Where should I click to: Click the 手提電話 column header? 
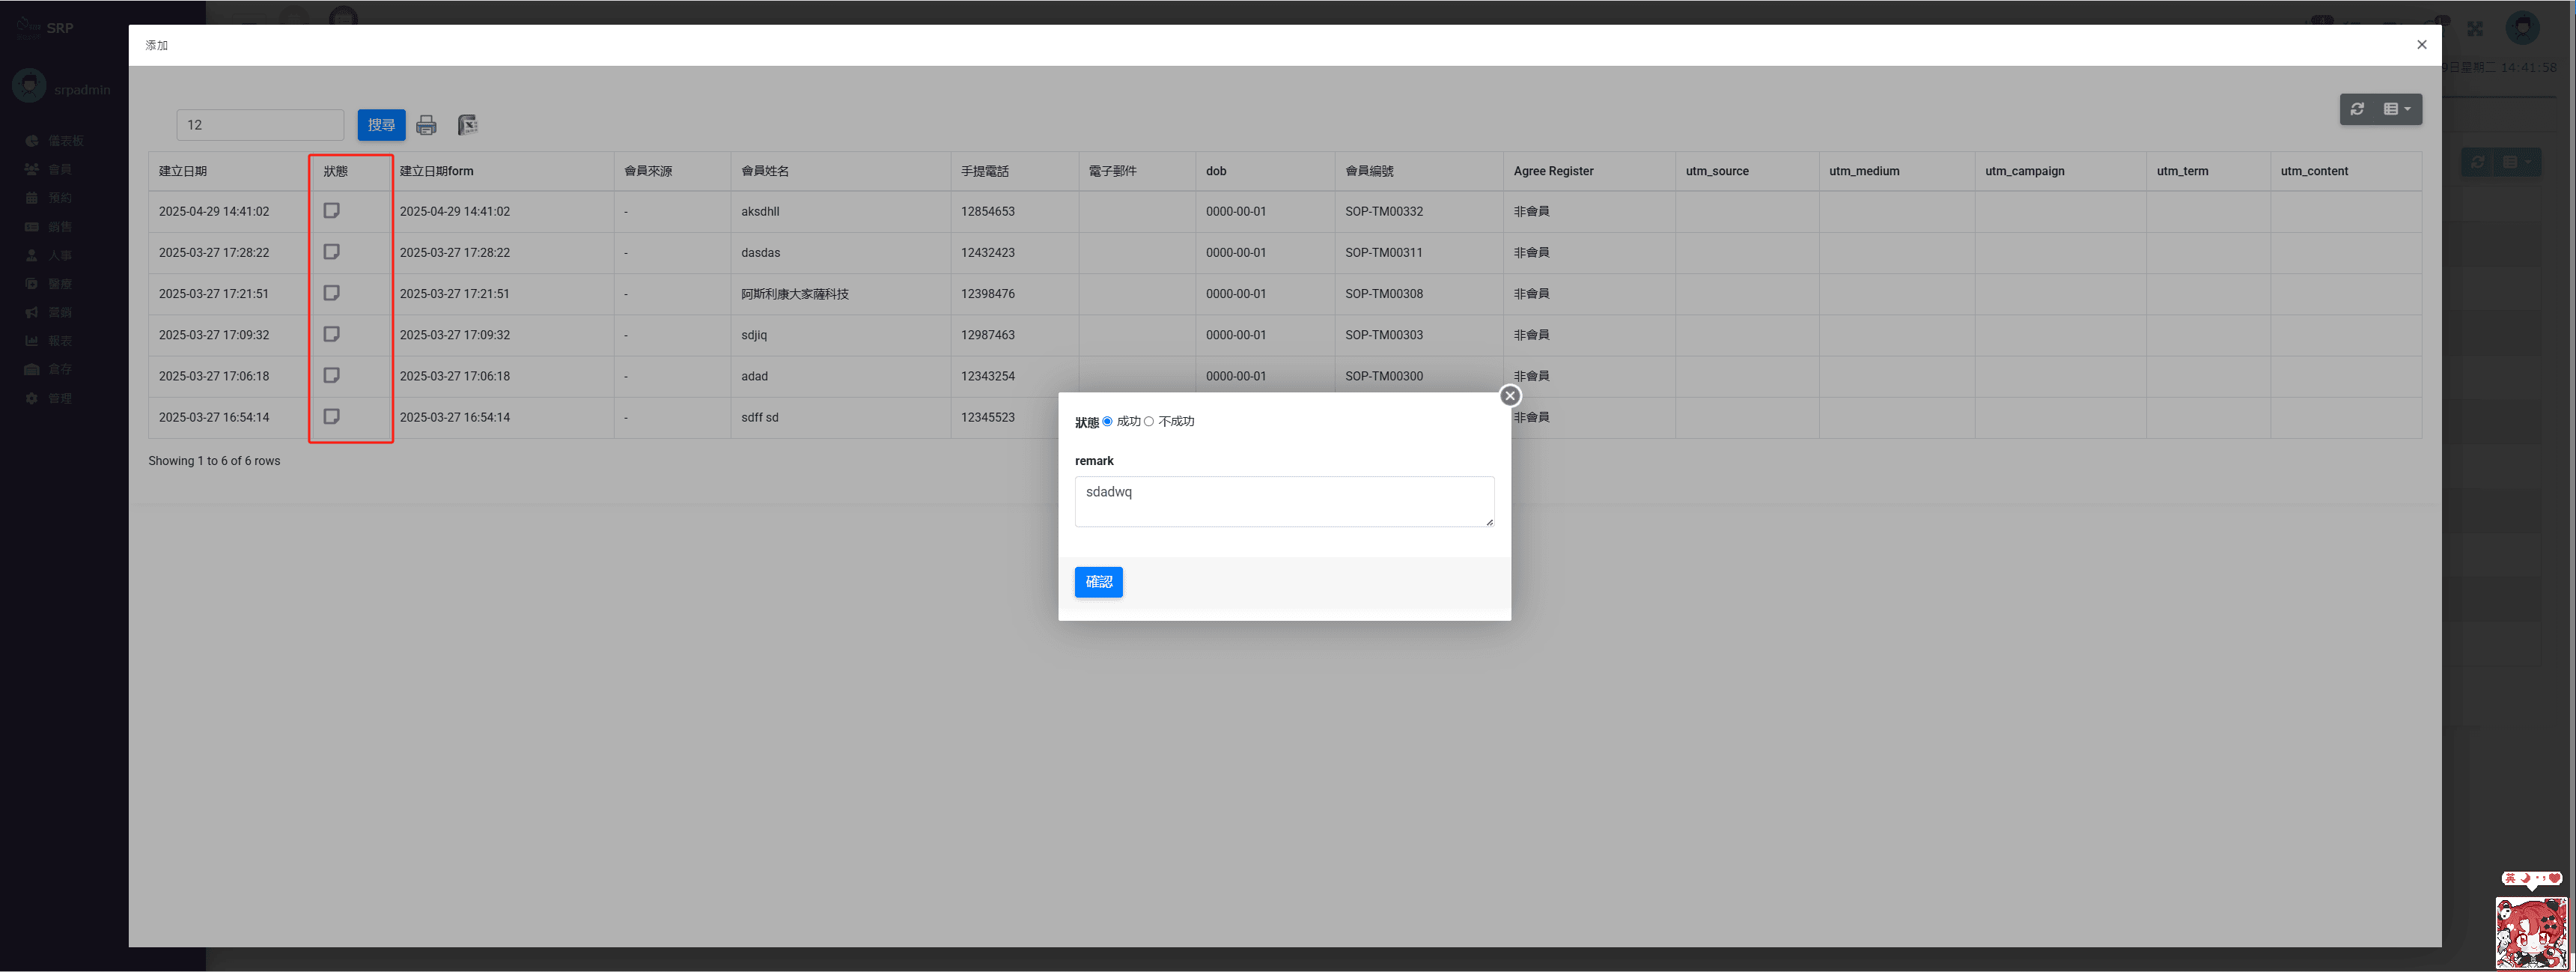[x=985, y=171]
